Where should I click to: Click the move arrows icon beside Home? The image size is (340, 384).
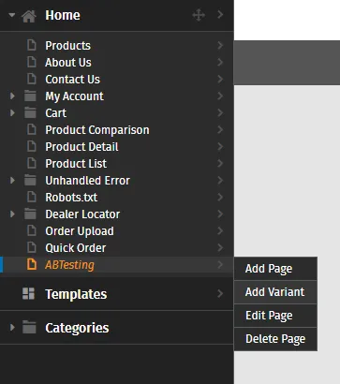pyautogui.click(x=199, y=15)
